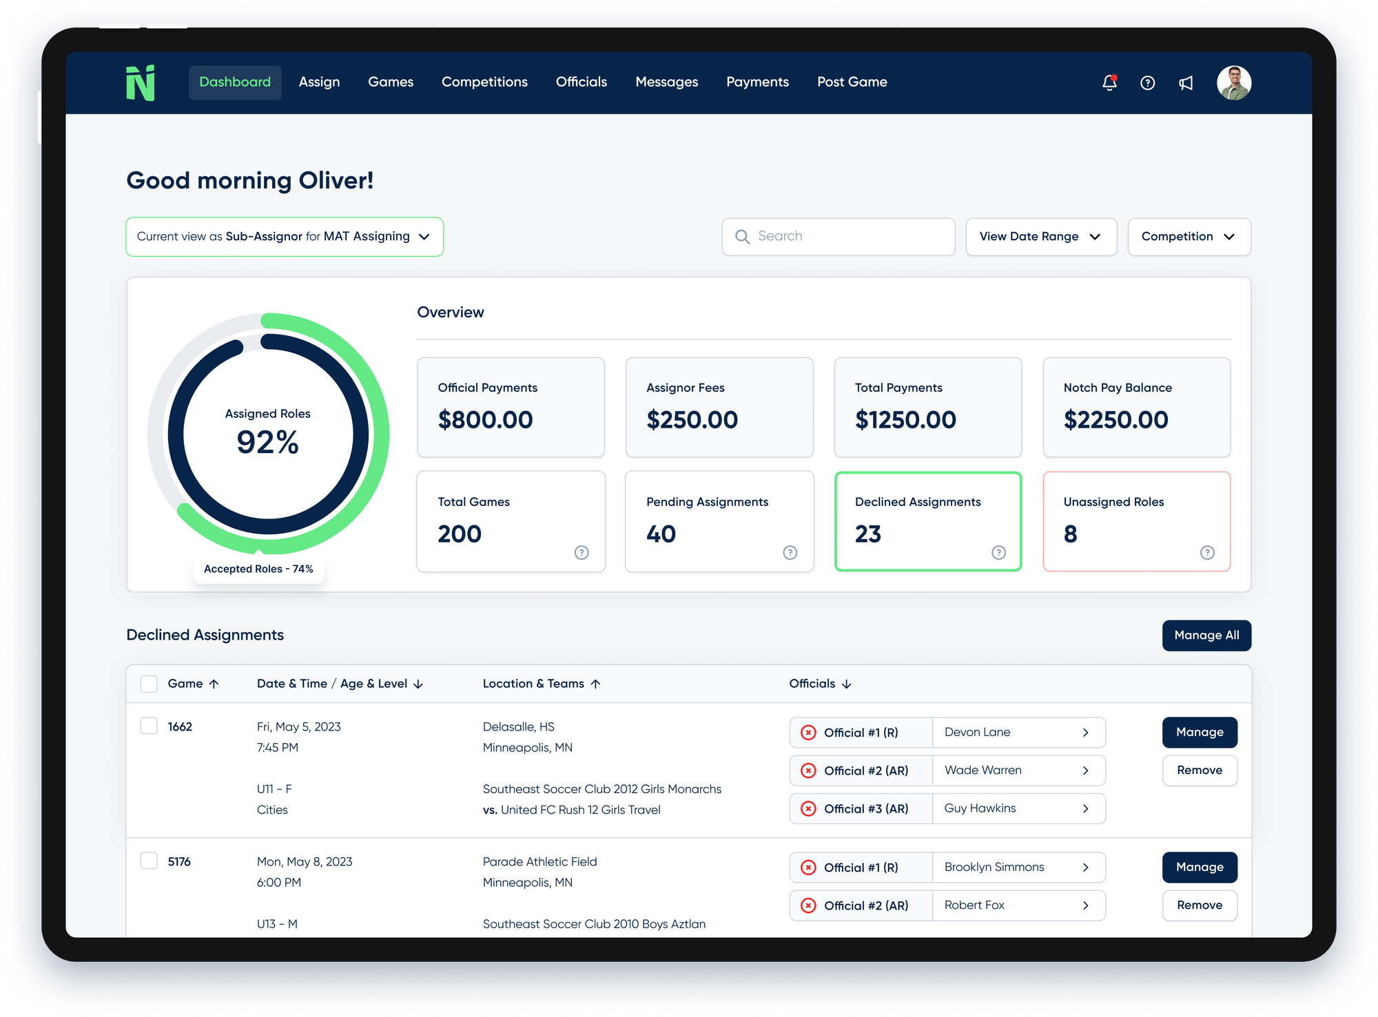Click the green N logo

tap(141, 83)
